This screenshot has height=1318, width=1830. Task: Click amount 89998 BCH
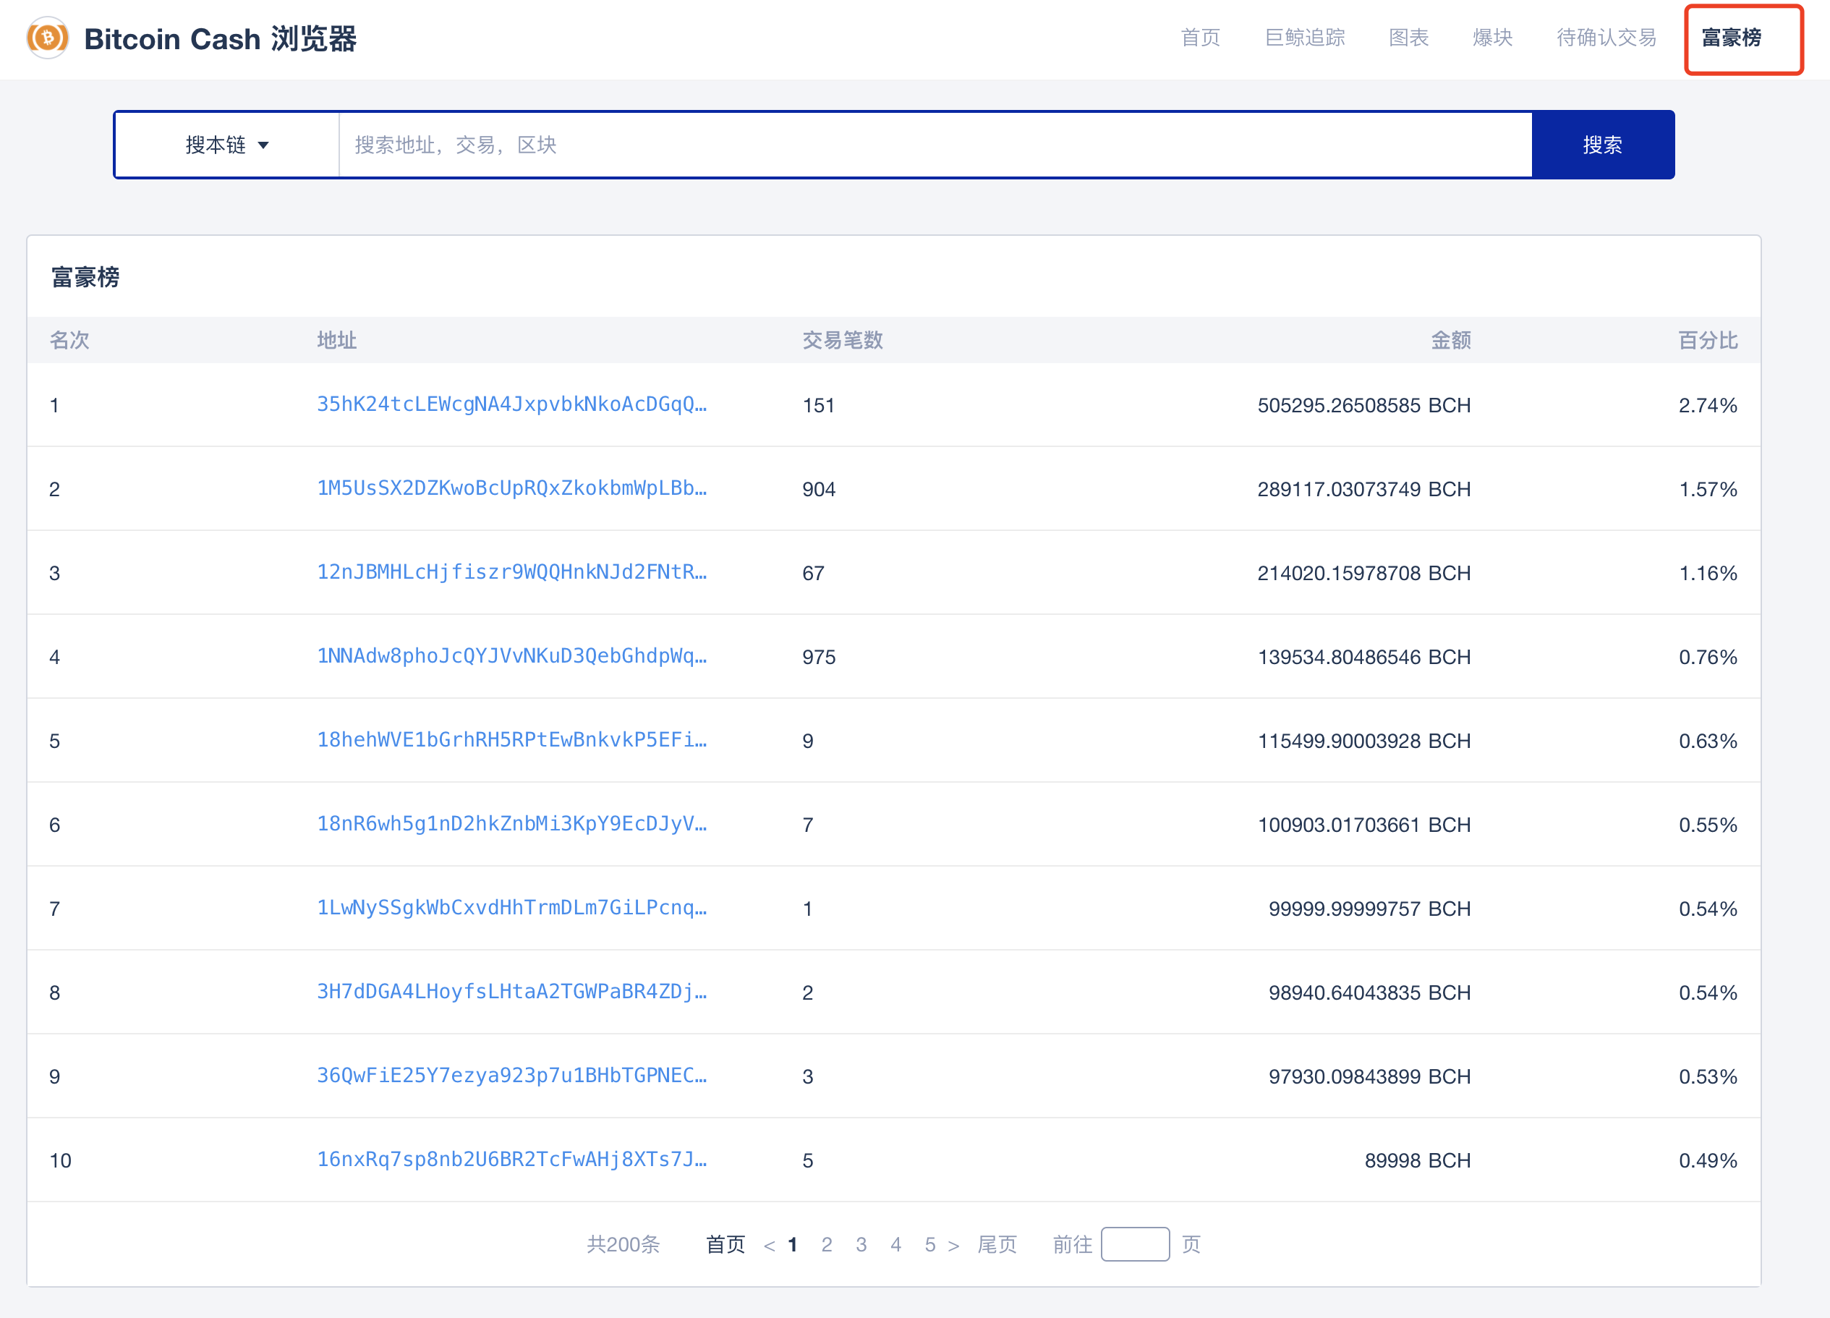pos(1418,1160)
